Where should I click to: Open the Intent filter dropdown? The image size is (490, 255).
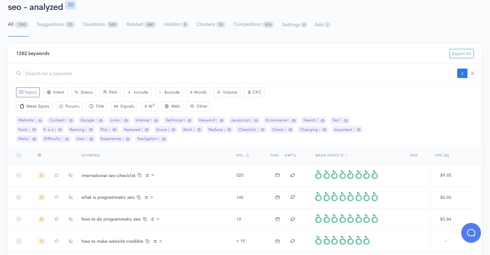(x=55, y=92)
